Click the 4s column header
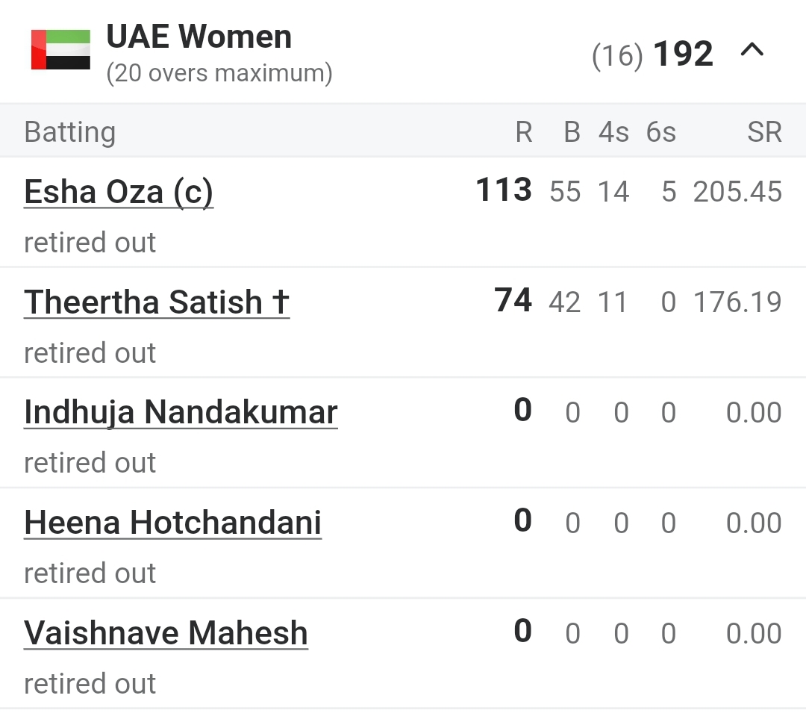 [613, 131]
